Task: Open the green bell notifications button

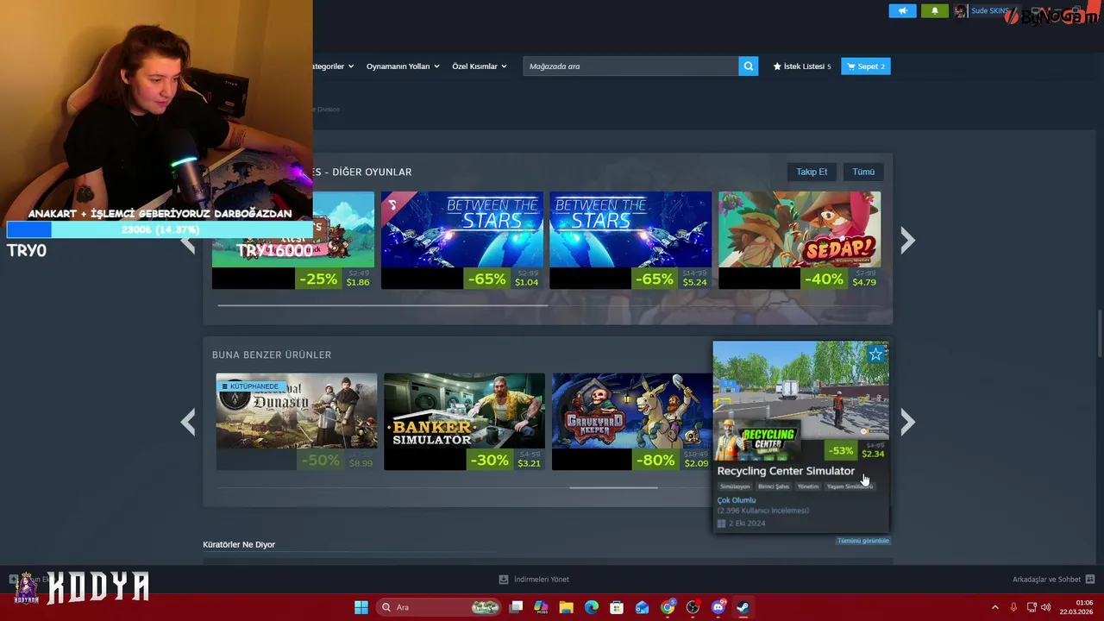Action: pyautogui.click(x=934, y=11)
